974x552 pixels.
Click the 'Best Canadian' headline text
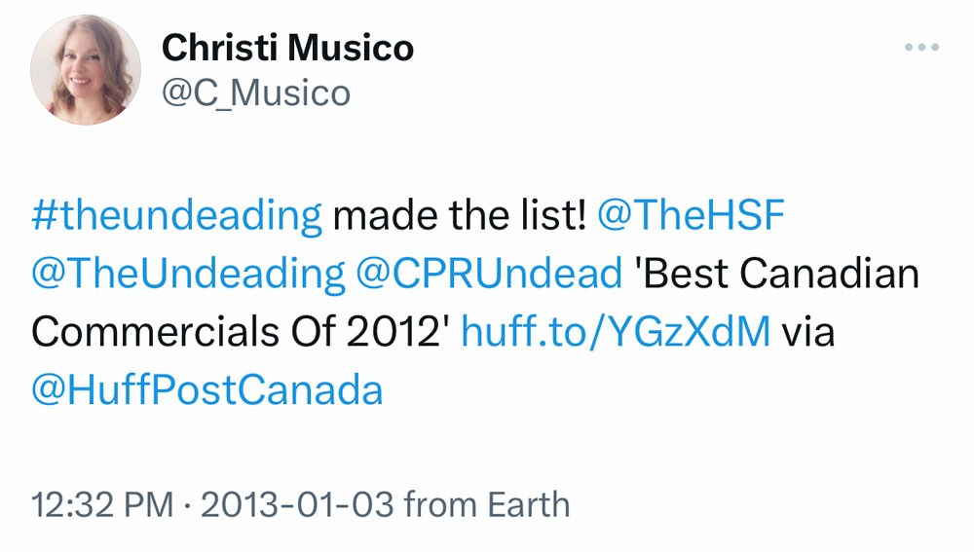click(776, 274)
